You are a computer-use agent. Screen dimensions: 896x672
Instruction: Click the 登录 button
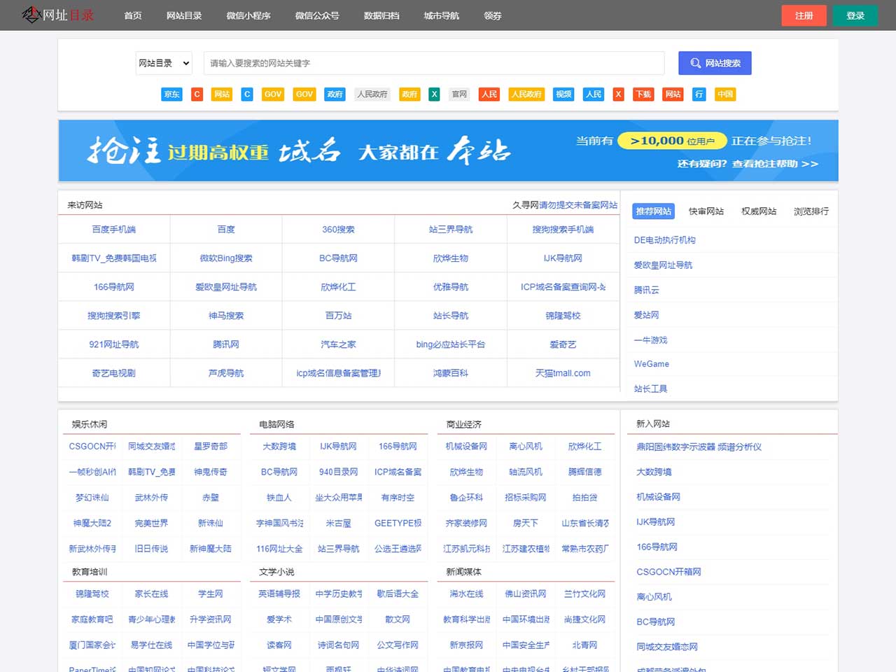point(855,15)
